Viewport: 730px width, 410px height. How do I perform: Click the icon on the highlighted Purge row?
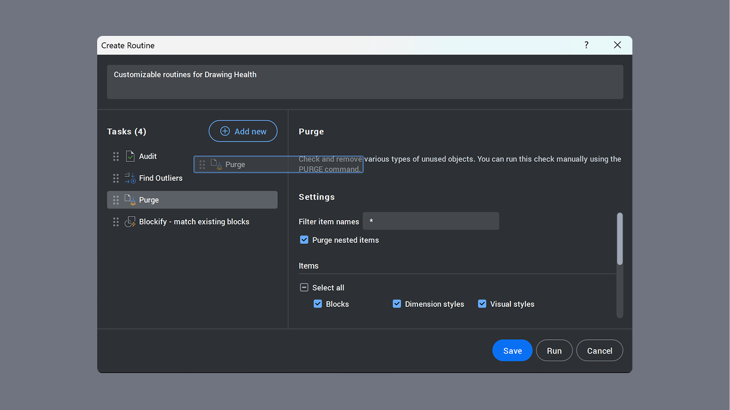coord(130,200)
